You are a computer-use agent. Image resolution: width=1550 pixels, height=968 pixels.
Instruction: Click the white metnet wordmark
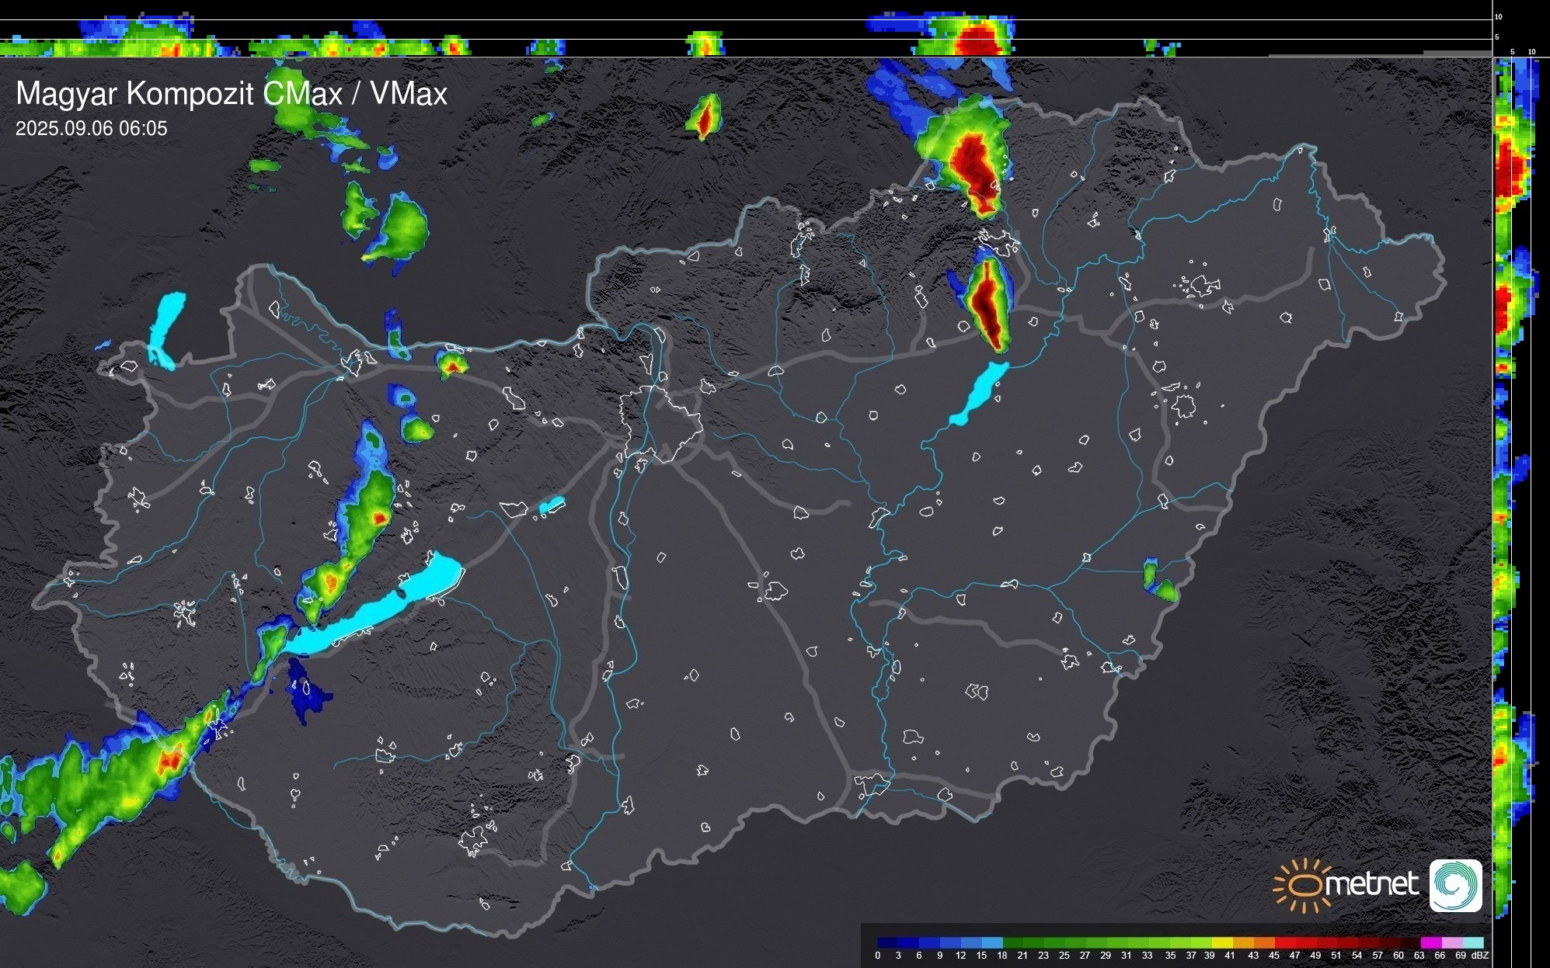click(1374, 884)
